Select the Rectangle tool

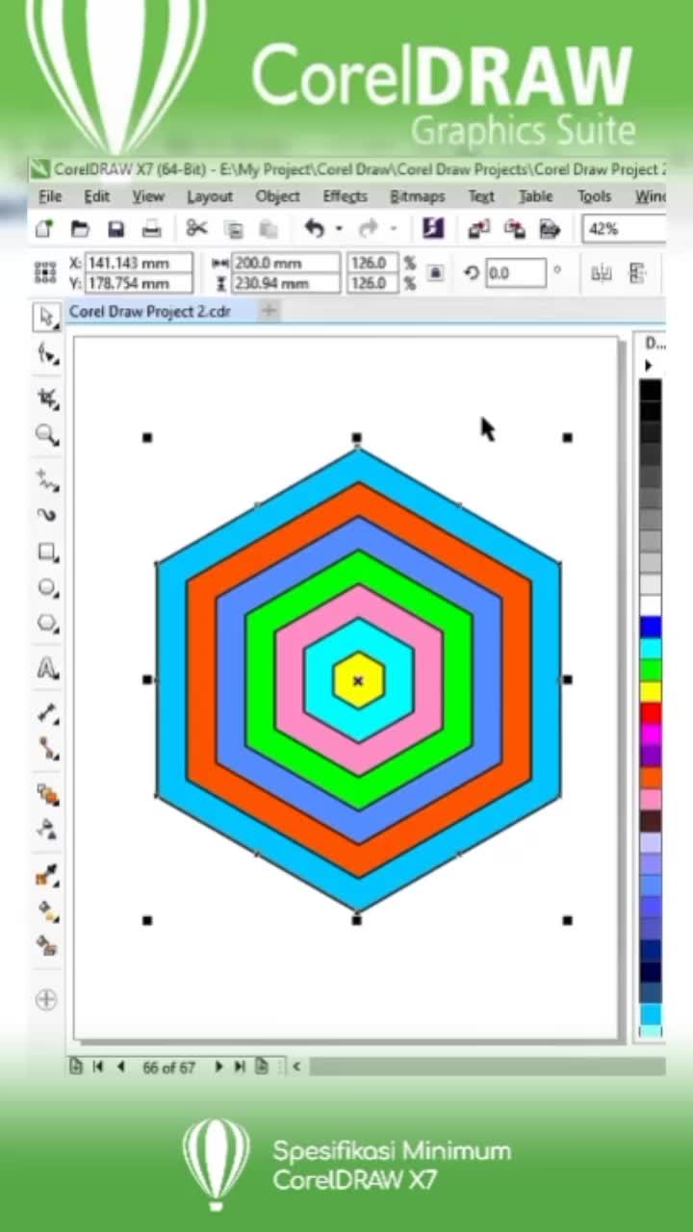coord(46,552)
